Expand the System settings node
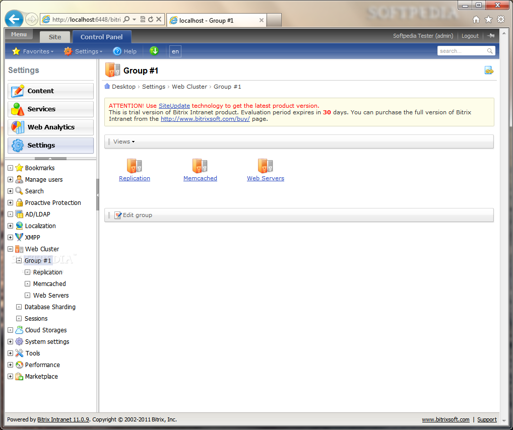 click(x=10, y=342)
